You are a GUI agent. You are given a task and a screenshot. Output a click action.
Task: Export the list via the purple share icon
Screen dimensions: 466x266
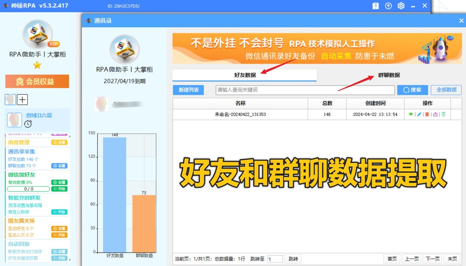coord(435,114)
